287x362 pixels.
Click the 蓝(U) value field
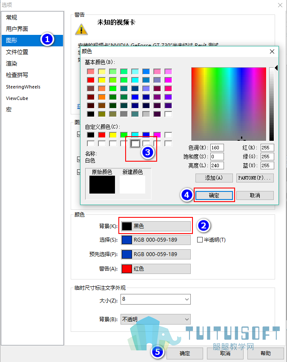click(x=267, y=165)
